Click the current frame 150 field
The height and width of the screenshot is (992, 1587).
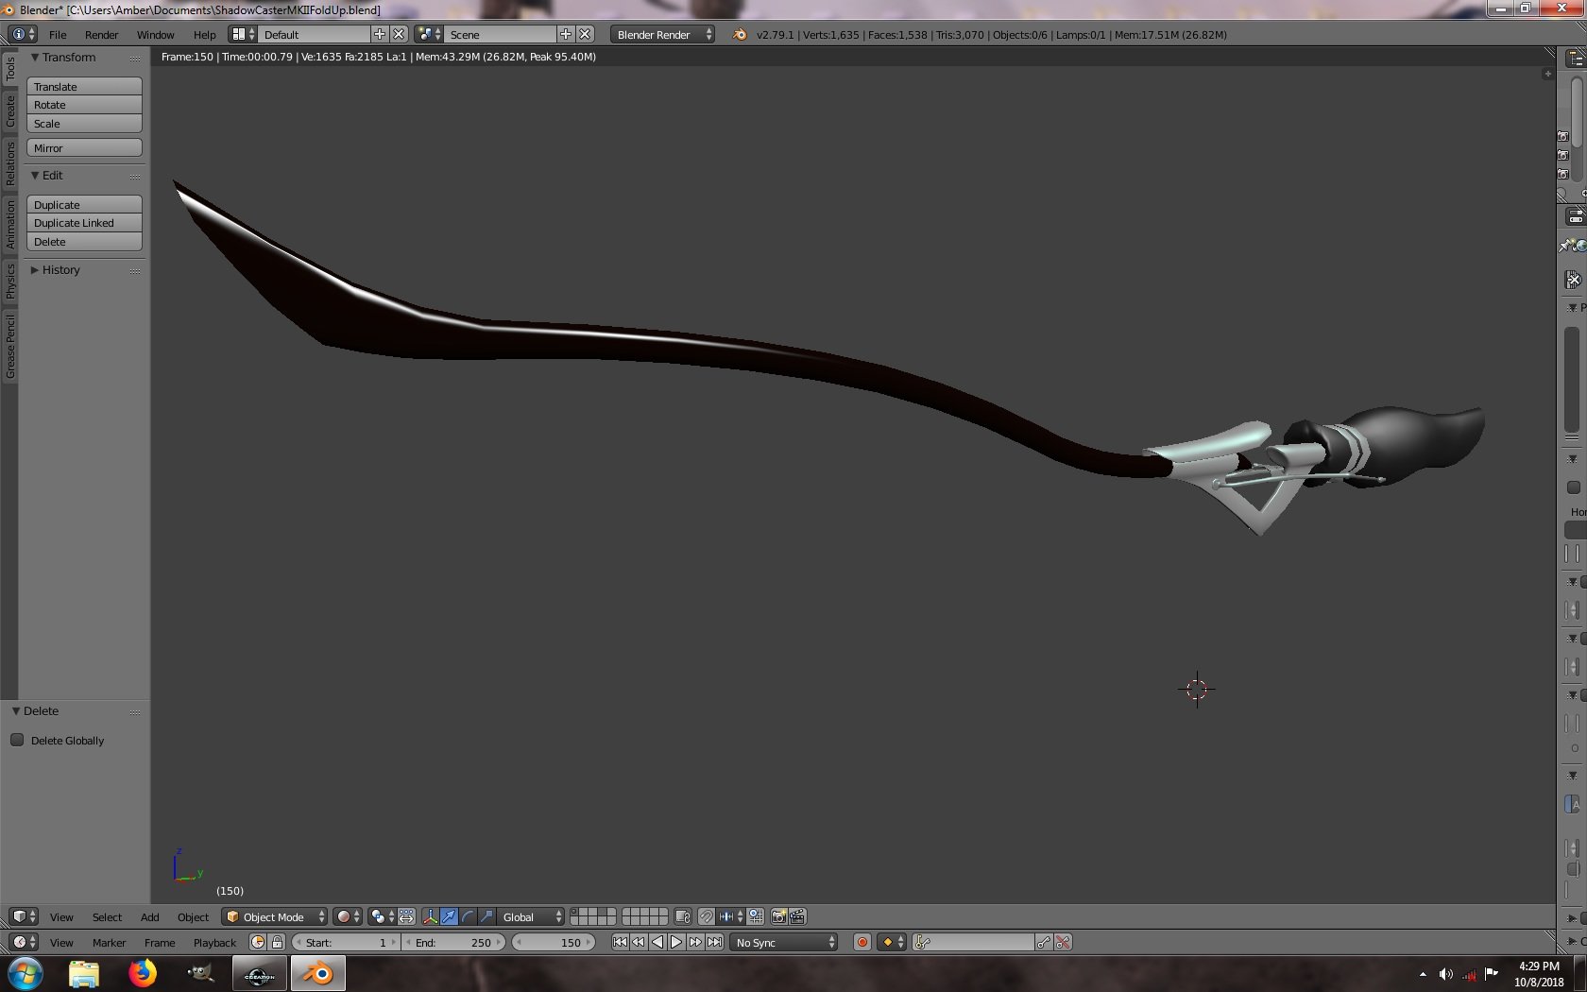pos(554,942)
